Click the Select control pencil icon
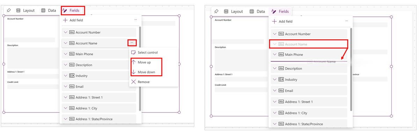Image resolution: width=420 pixels, height=133 pixels. (133, 53)
